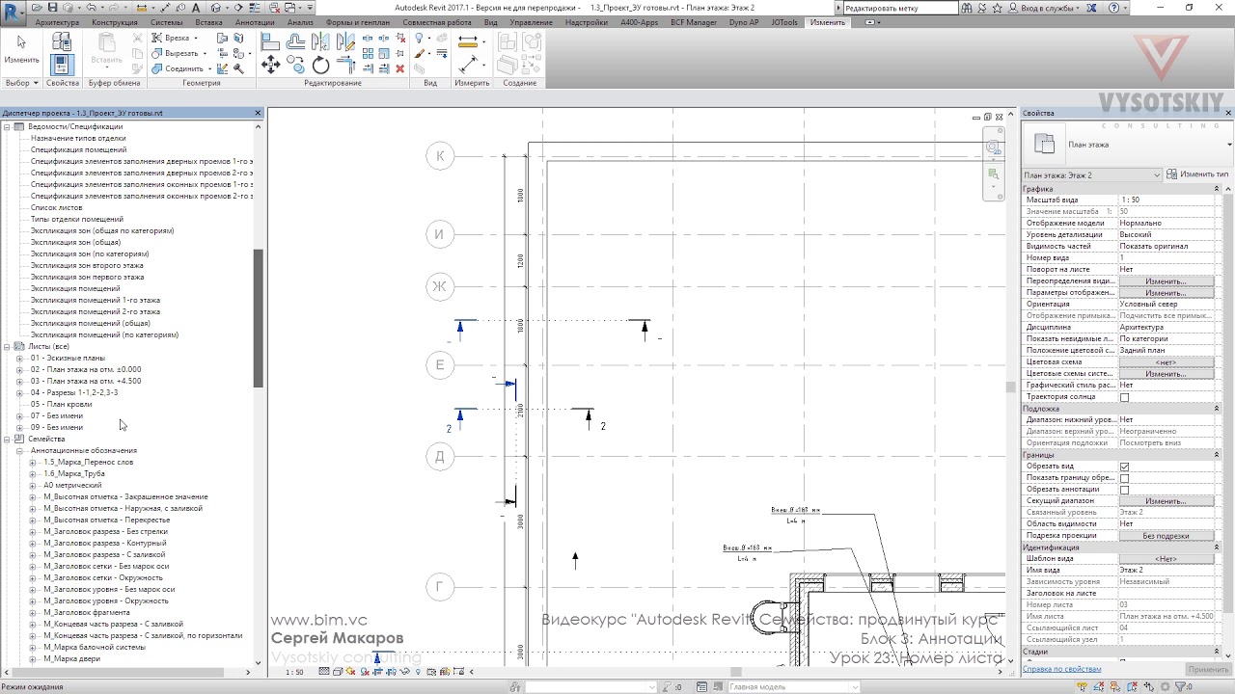Switch to the Аннотации ribbon tab
This screenshot has height=694, width=1235.
[255, 22]
